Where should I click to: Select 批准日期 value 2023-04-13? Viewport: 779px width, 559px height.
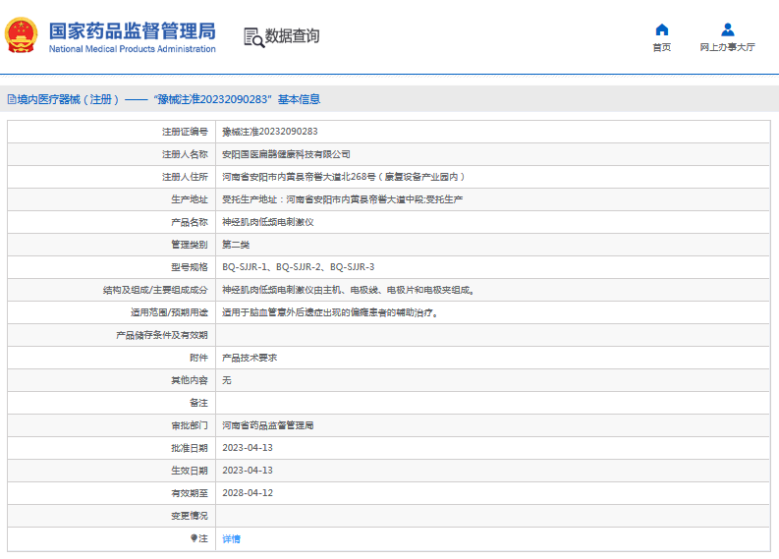point(248,448)
